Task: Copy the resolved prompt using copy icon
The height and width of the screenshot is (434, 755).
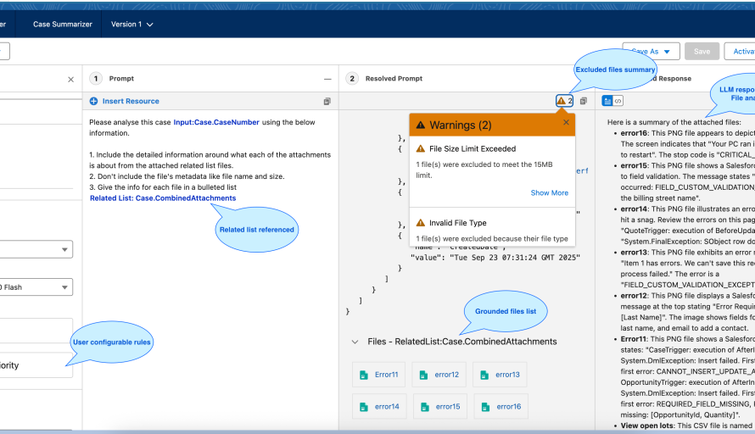Action: [583, 101]
